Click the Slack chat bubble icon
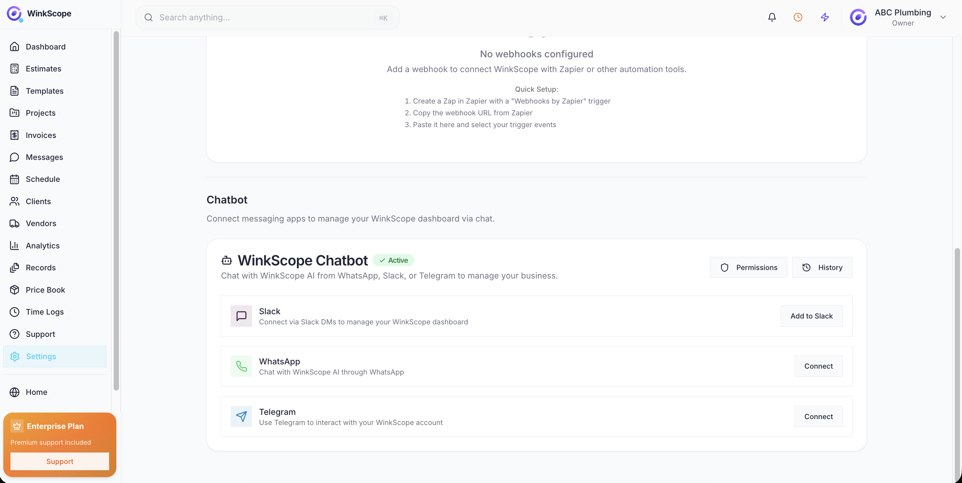The width and height of the screenshot is (962, 483). coord(241,316)
